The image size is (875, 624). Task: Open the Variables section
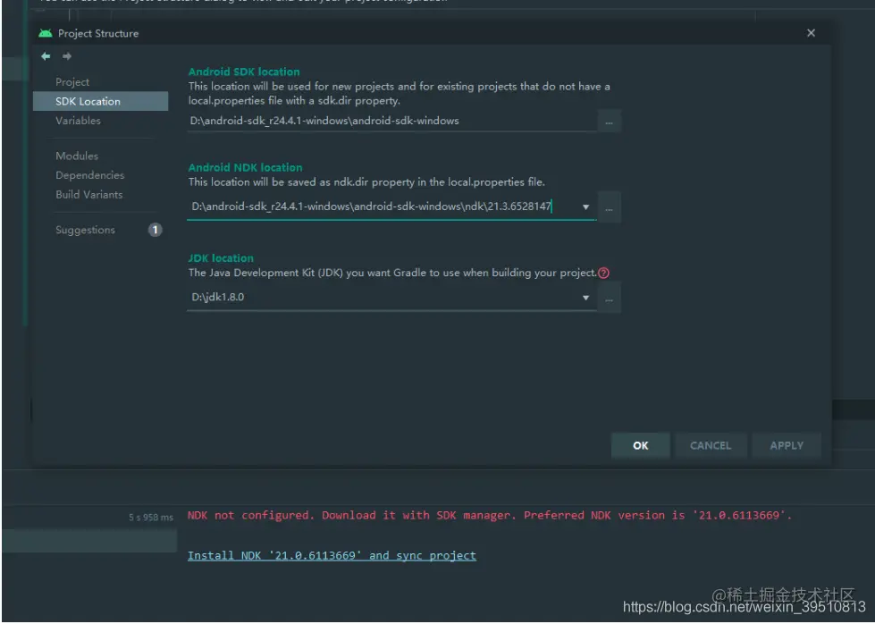coord(78,121)
